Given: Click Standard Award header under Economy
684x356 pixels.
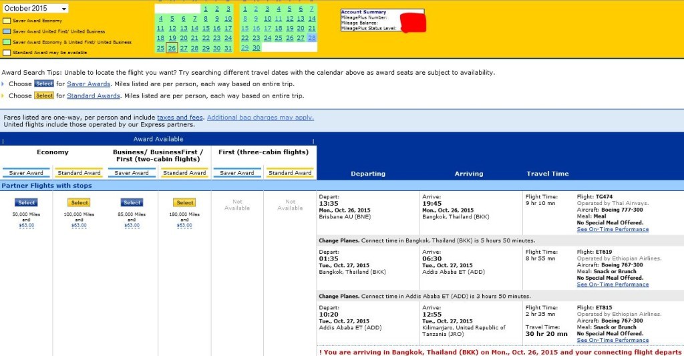Looking at the screenshot, I should (79, 173).
